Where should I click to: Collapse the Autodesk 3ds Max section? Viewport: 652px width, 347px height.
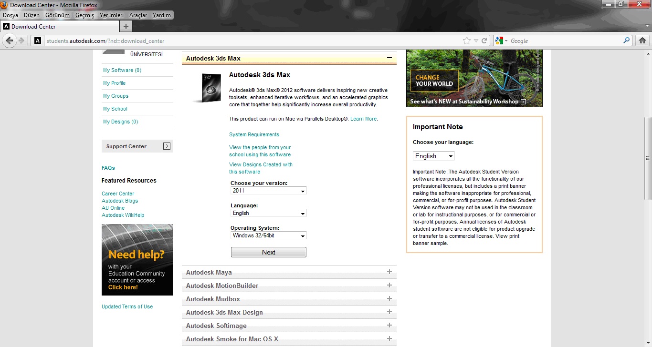click(x=389, y=58)
